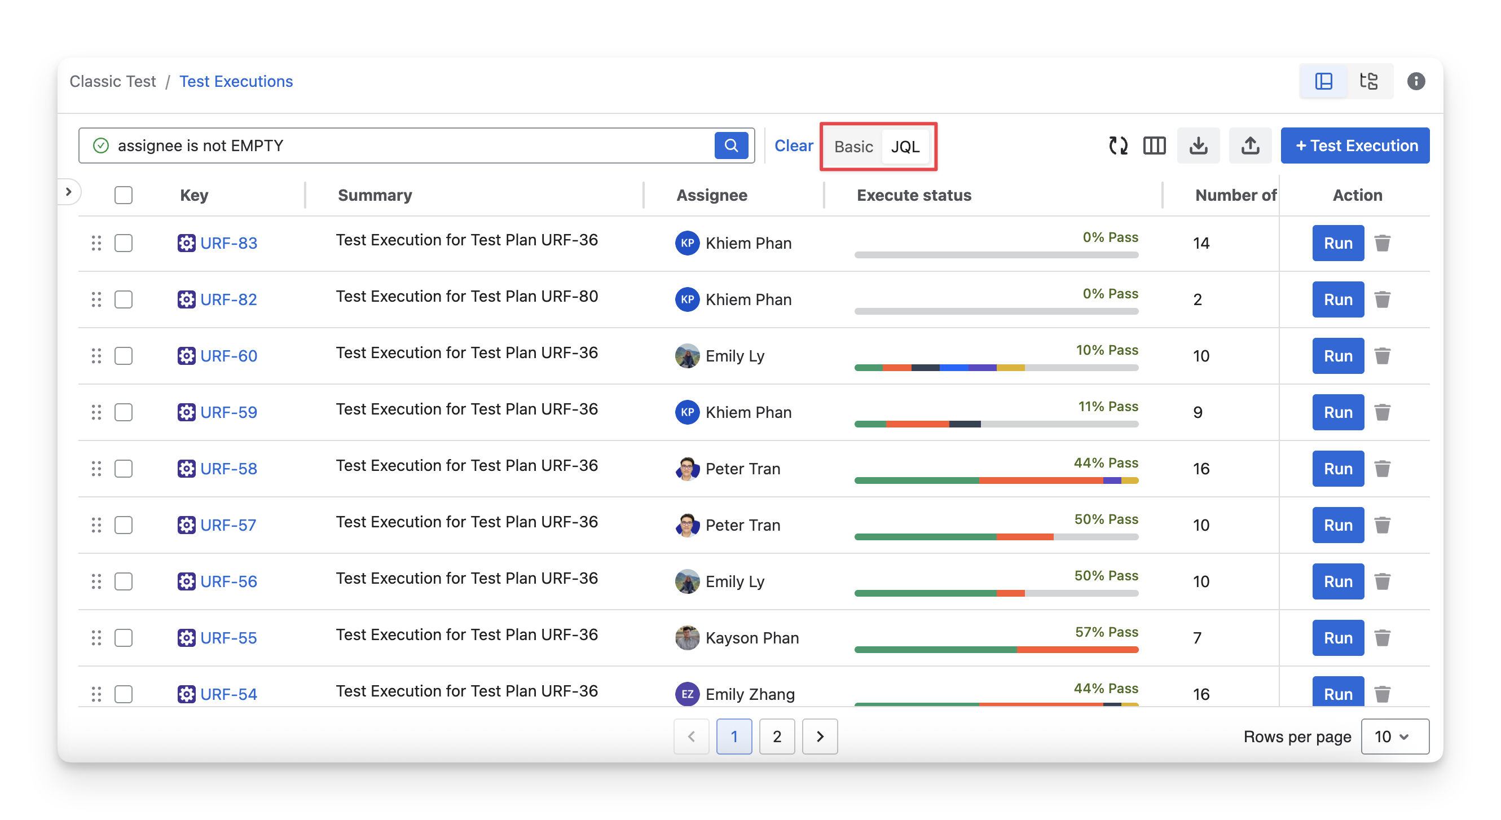
Task: Select the JQL search mode tab
Action: pos(905,147)
